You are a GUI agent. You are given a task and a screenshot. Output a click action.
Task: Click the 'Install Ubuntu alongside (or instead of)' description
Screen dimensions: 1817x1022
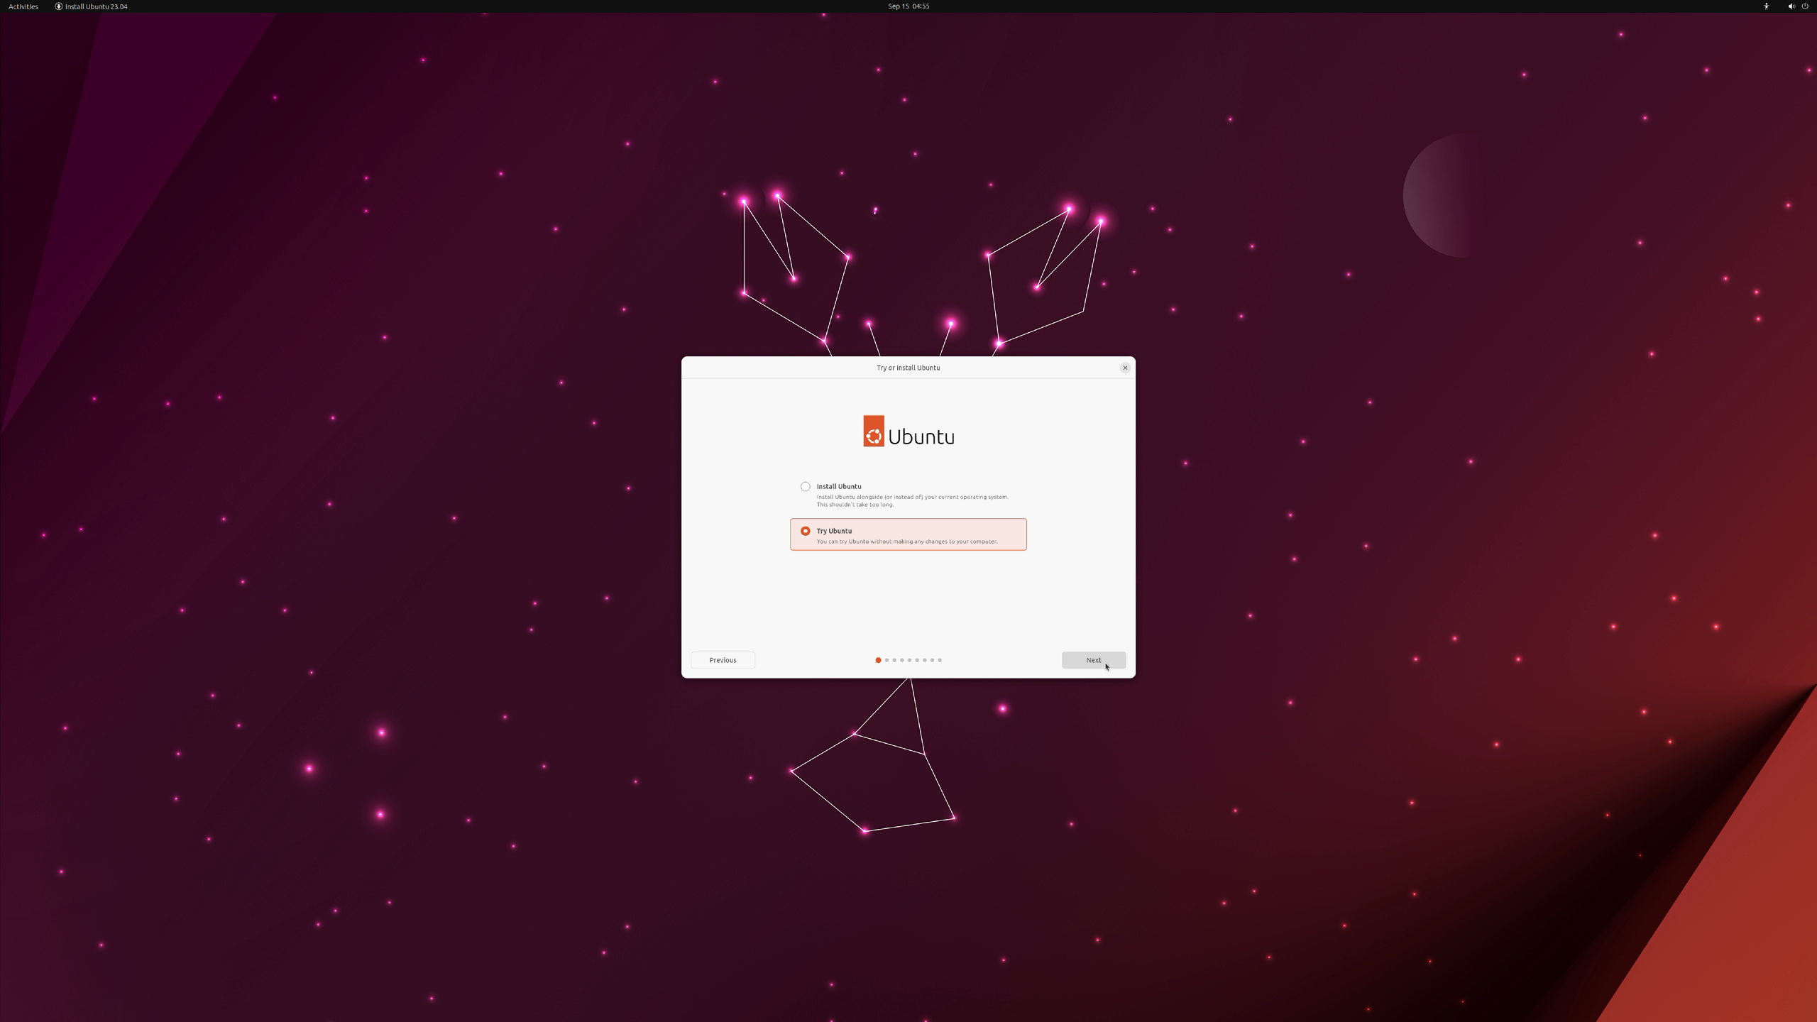(x=912, y=500)
